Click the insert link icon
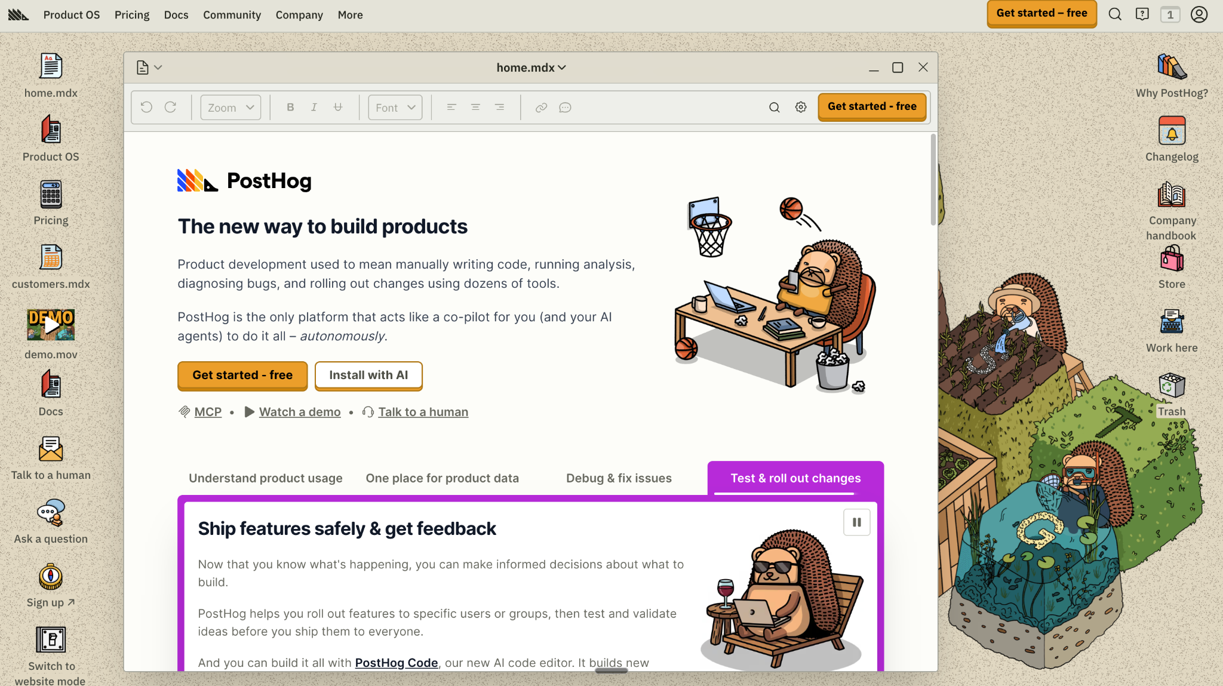 point(541,107)
